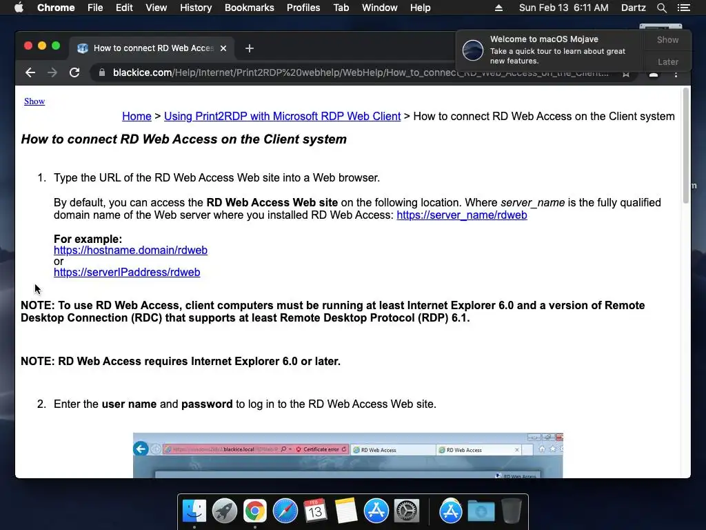The height and width of the screenshot is (530, 706).
Task: Open Finder from the Dock
Action: (194, 511)
